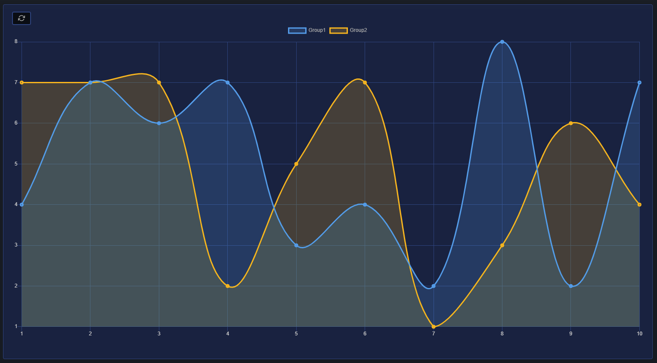This screenshot has width=657, height=363.
Task: Toggle Group1 series via blue legend swatch
Action: pyautogui.click(x=297, y=30)
